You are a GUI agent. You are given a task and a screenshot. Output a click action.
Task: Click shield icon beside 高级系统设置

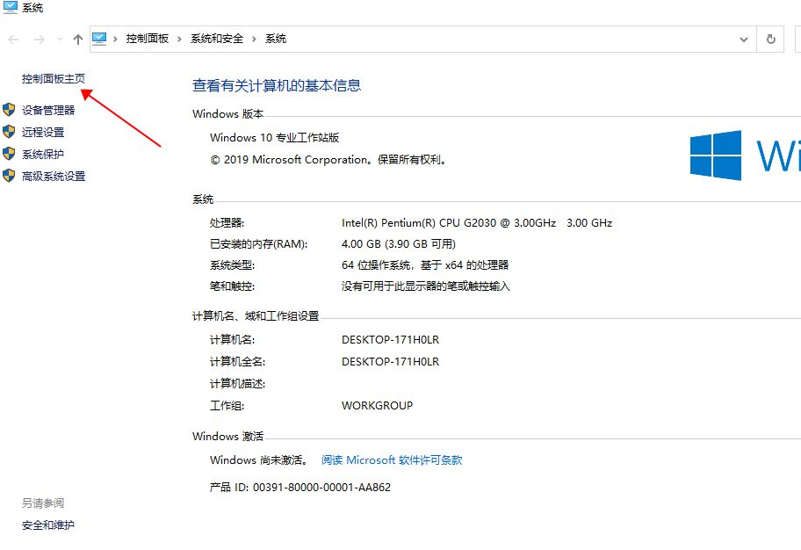9,176
